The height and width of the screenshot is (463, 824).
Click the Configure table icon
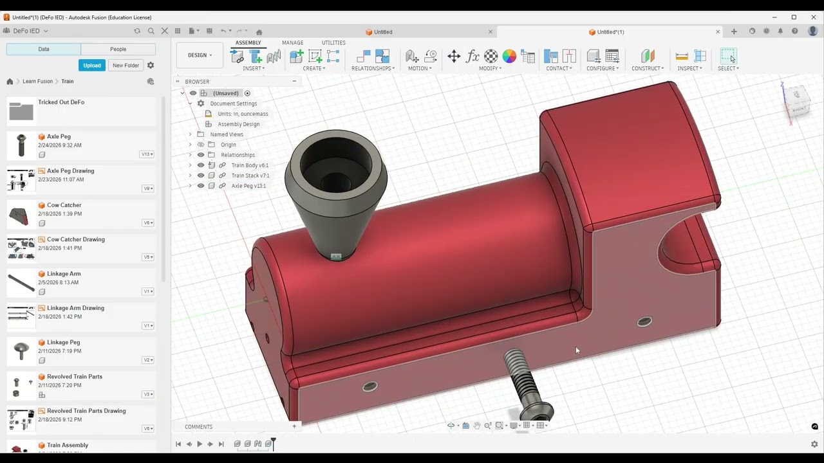[612, 57]
